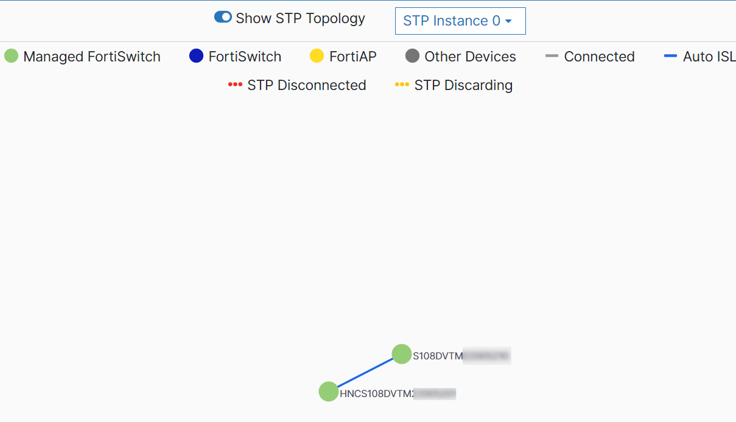Expand the STP Instance selector chevron
The height and width of the screenshot is (422, 736).
coord(509,21)
